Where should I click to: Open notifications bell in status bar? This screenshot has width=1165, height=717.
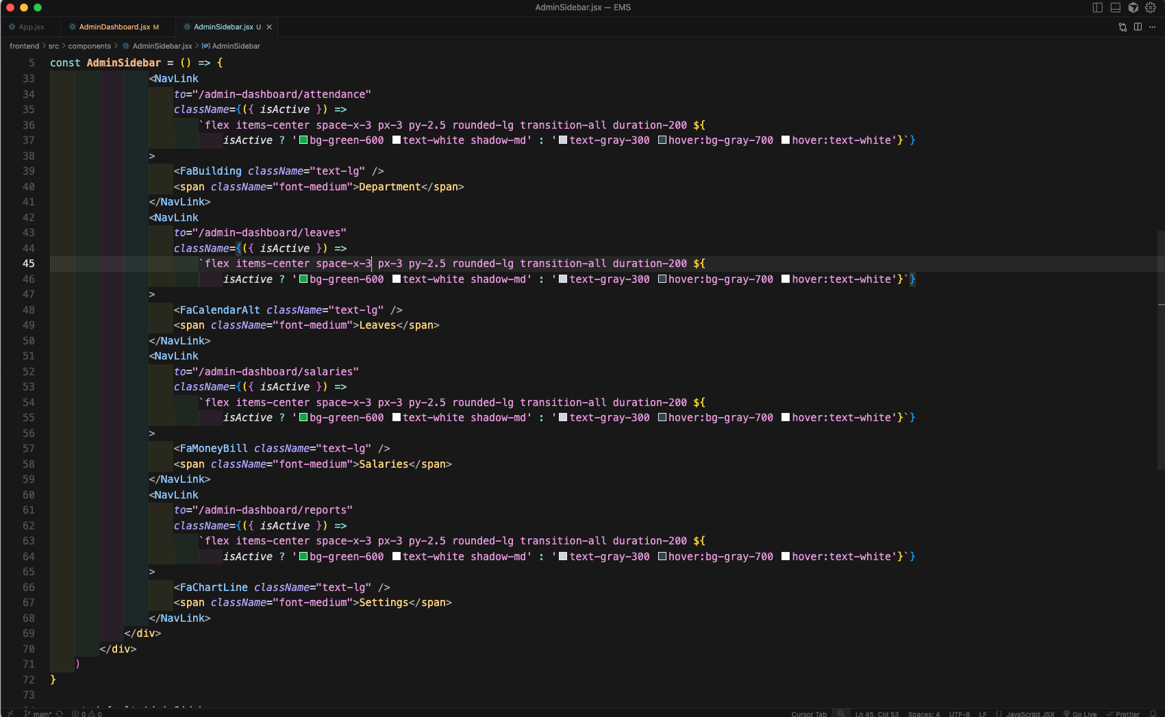pyautogui.click(x=1153, y=713)
